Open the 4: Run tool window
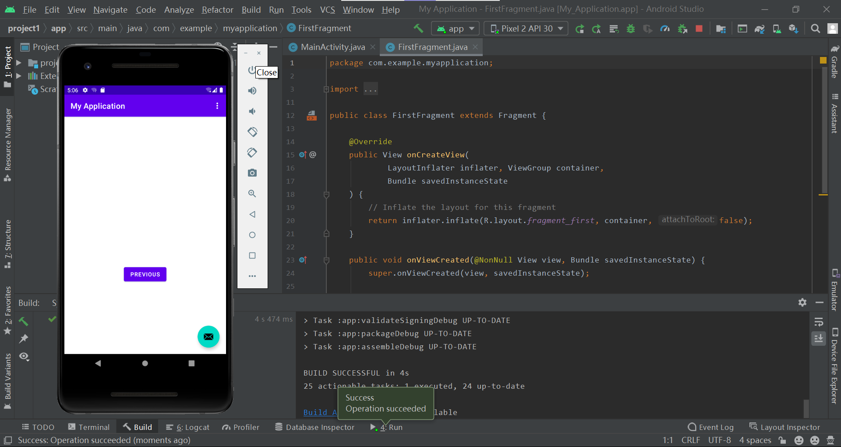 [386, 427]
